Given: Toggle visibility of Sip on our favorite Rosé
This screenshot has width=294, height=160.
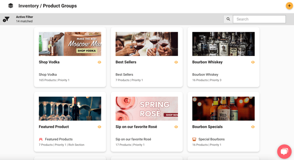Looking at the screenshot, I should tap(176, 127).
